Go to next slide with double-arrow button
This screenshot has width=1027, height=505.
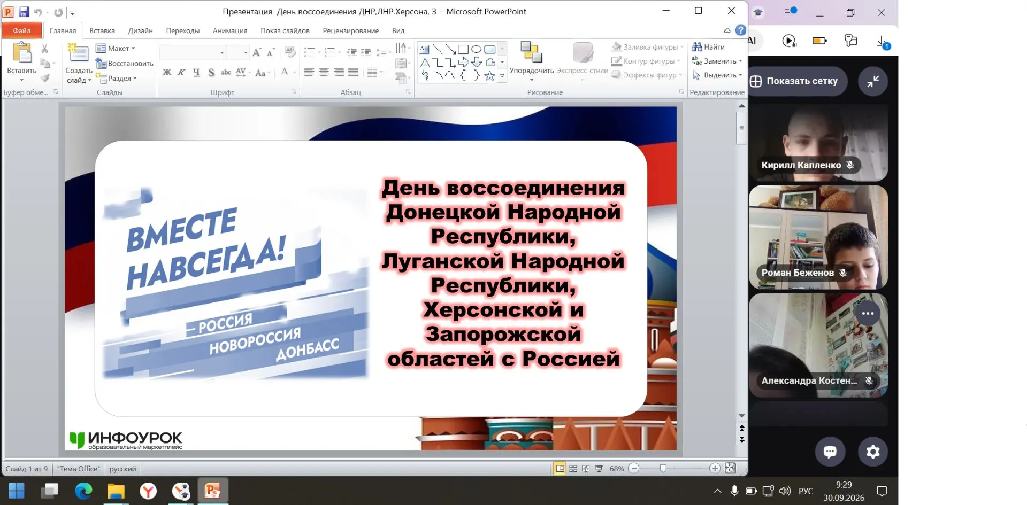742,440
